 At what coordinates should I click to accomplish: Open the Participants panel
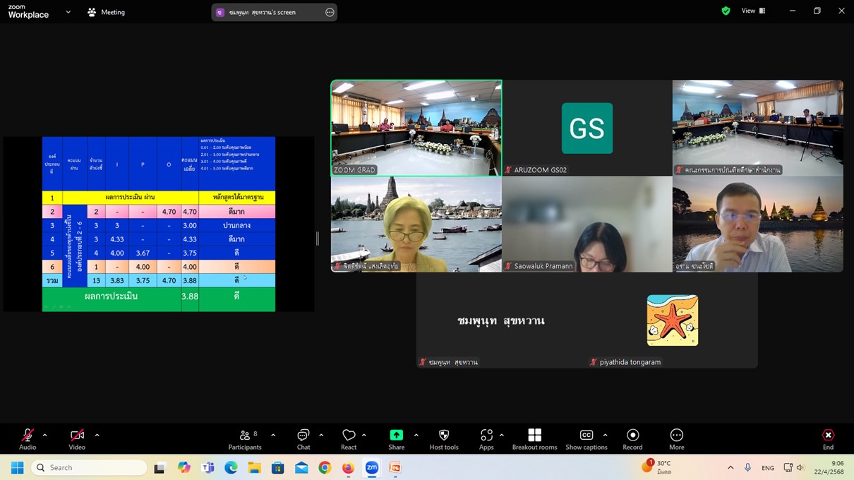click(245, 439)
